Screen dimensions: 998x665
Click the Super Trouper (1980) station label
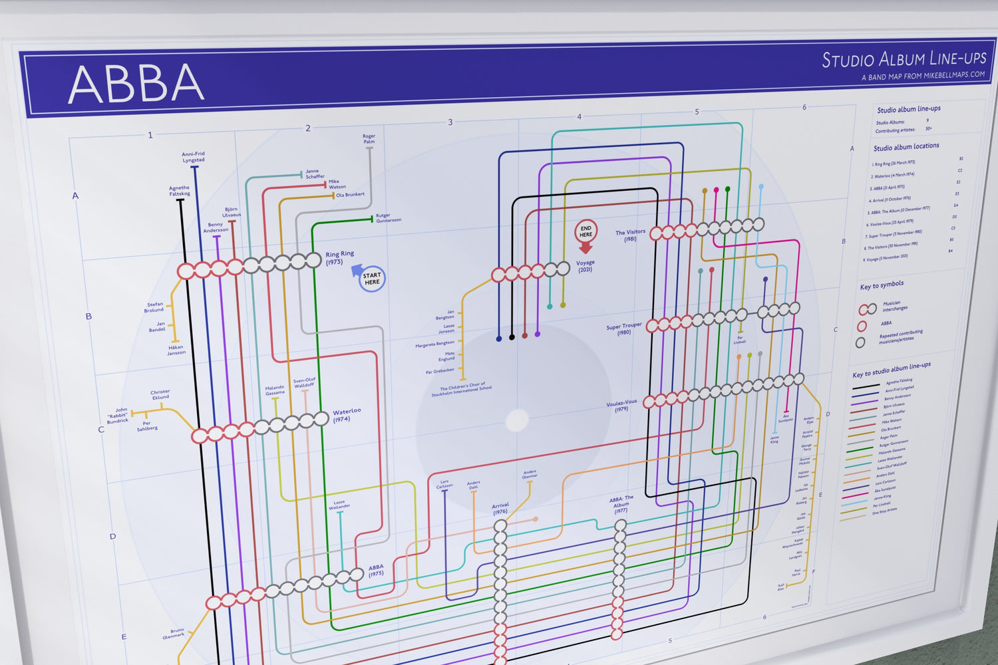(x=623, y=329)
